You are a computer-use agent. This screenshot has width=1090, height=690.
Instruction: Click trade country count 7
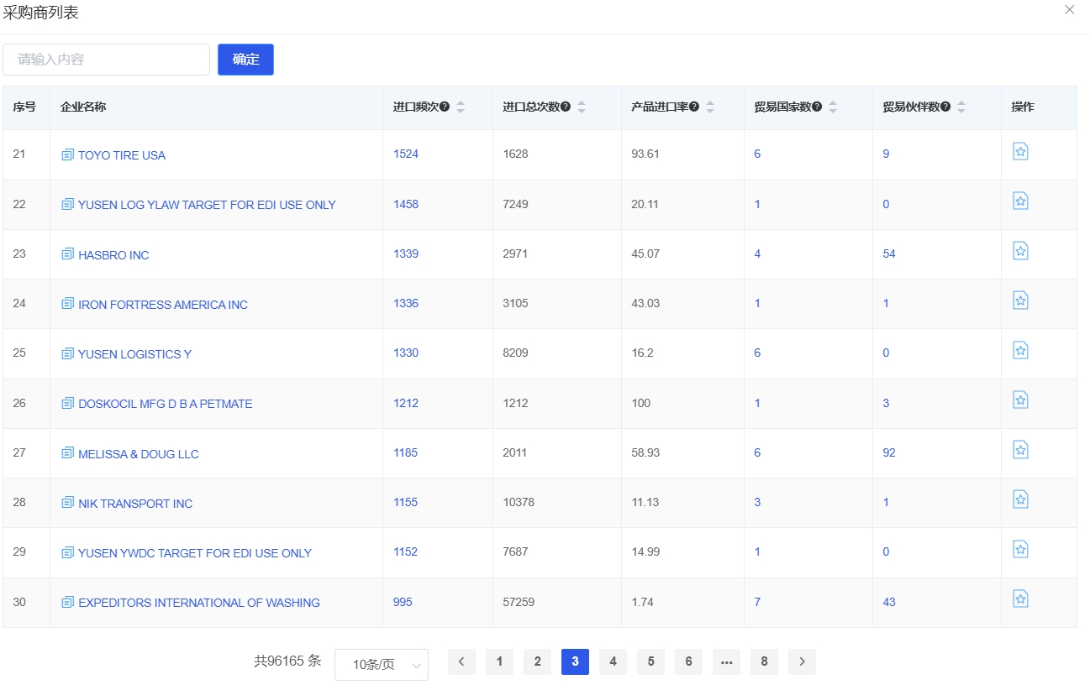(757, 602)
